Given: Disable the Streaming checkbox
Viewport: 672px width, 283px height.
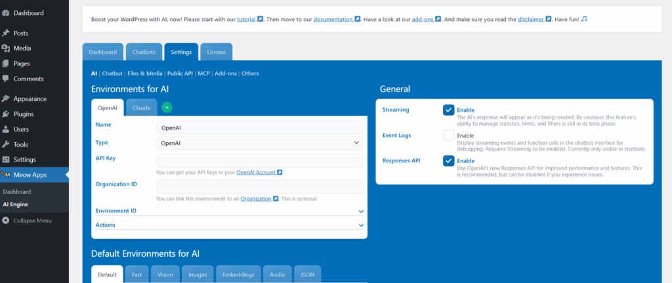Looking at the screenshot, I should click(448, 110).
